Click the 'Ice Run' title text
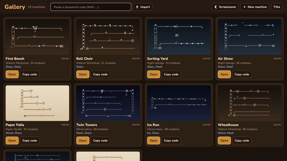This screenshot has height=161, width=287. (x=153, y=125)
